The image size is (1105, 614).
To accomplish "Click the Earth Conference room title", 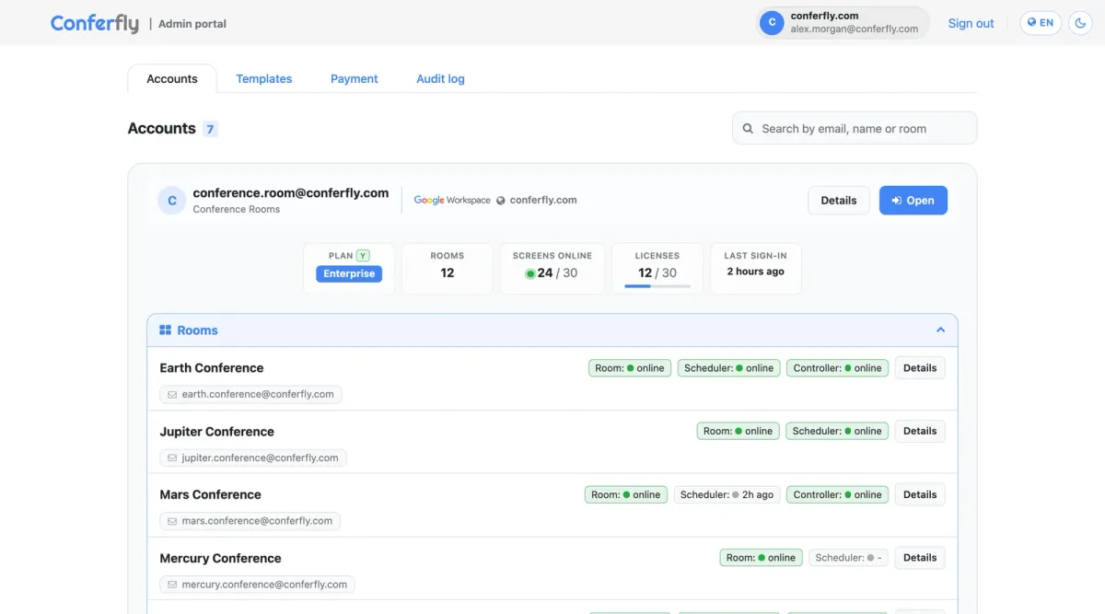I will click(212, 367).
